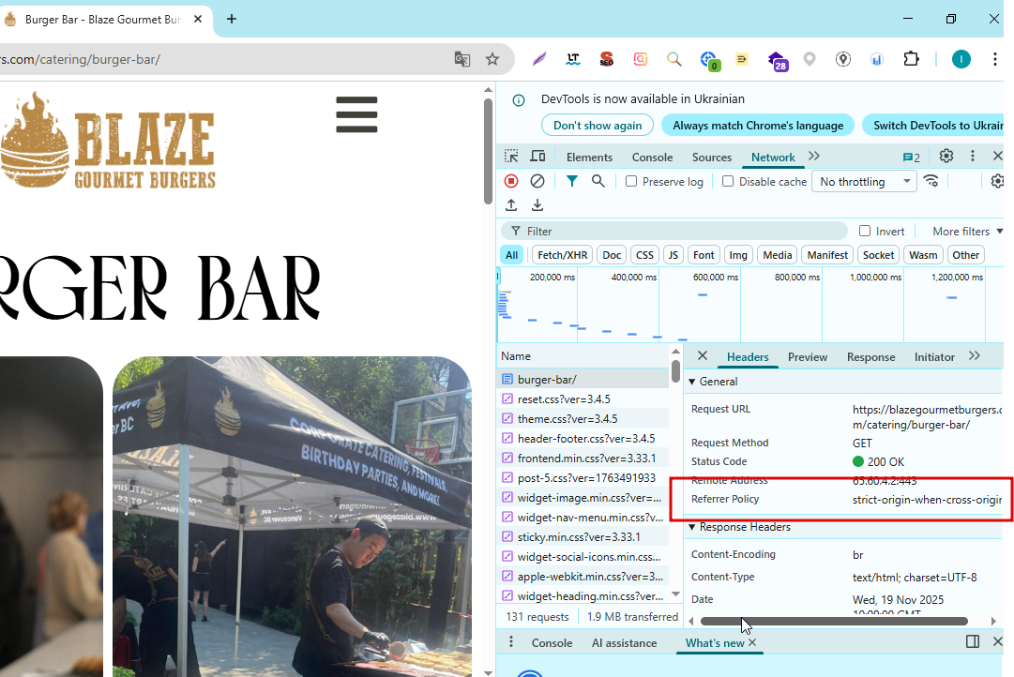Screen dimensions: 1014x677
Task: Filter requests by Fetch/XHR
Action: [x=562, y=255]
